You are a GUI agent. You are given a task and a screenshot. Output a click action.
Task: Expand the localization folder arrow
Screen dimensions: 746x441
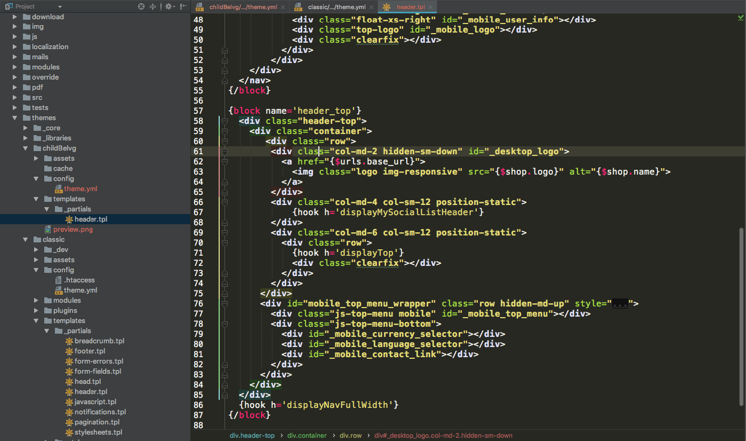click(x=15, y=47)
